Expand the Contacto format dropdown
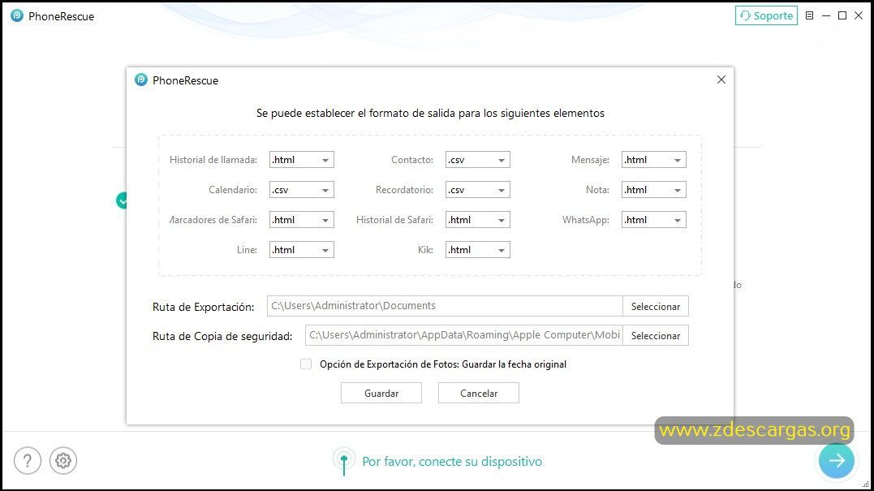The width and height of the screenshot is (874, 491). pyautogui.click(x=478, y=160)
